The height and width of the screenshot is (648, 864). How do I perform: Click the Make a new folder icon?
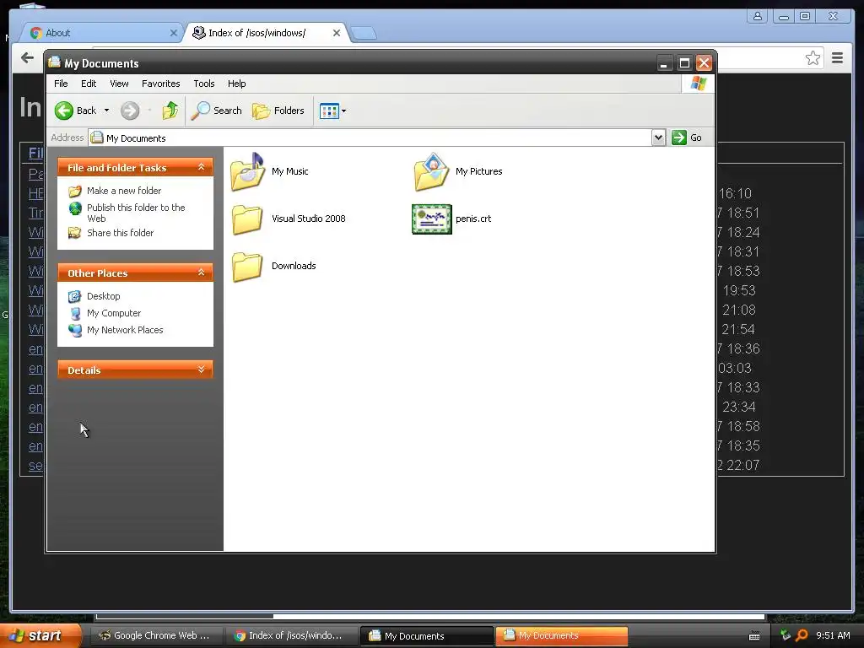(x=75, y=192)
